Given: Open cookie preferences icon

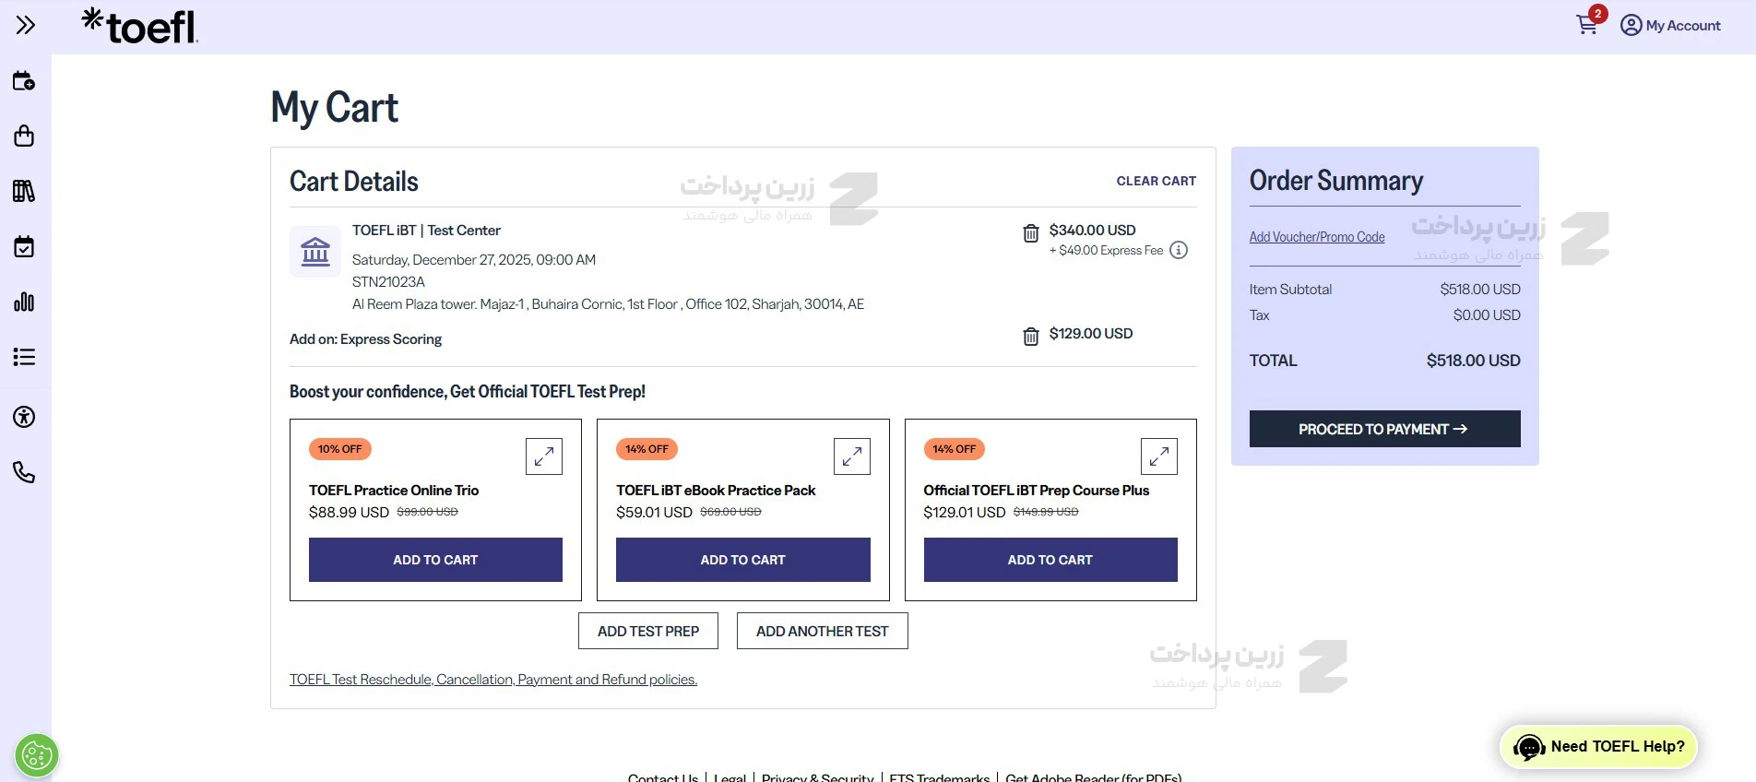Looking at the screenshot, I should [37, 756].
